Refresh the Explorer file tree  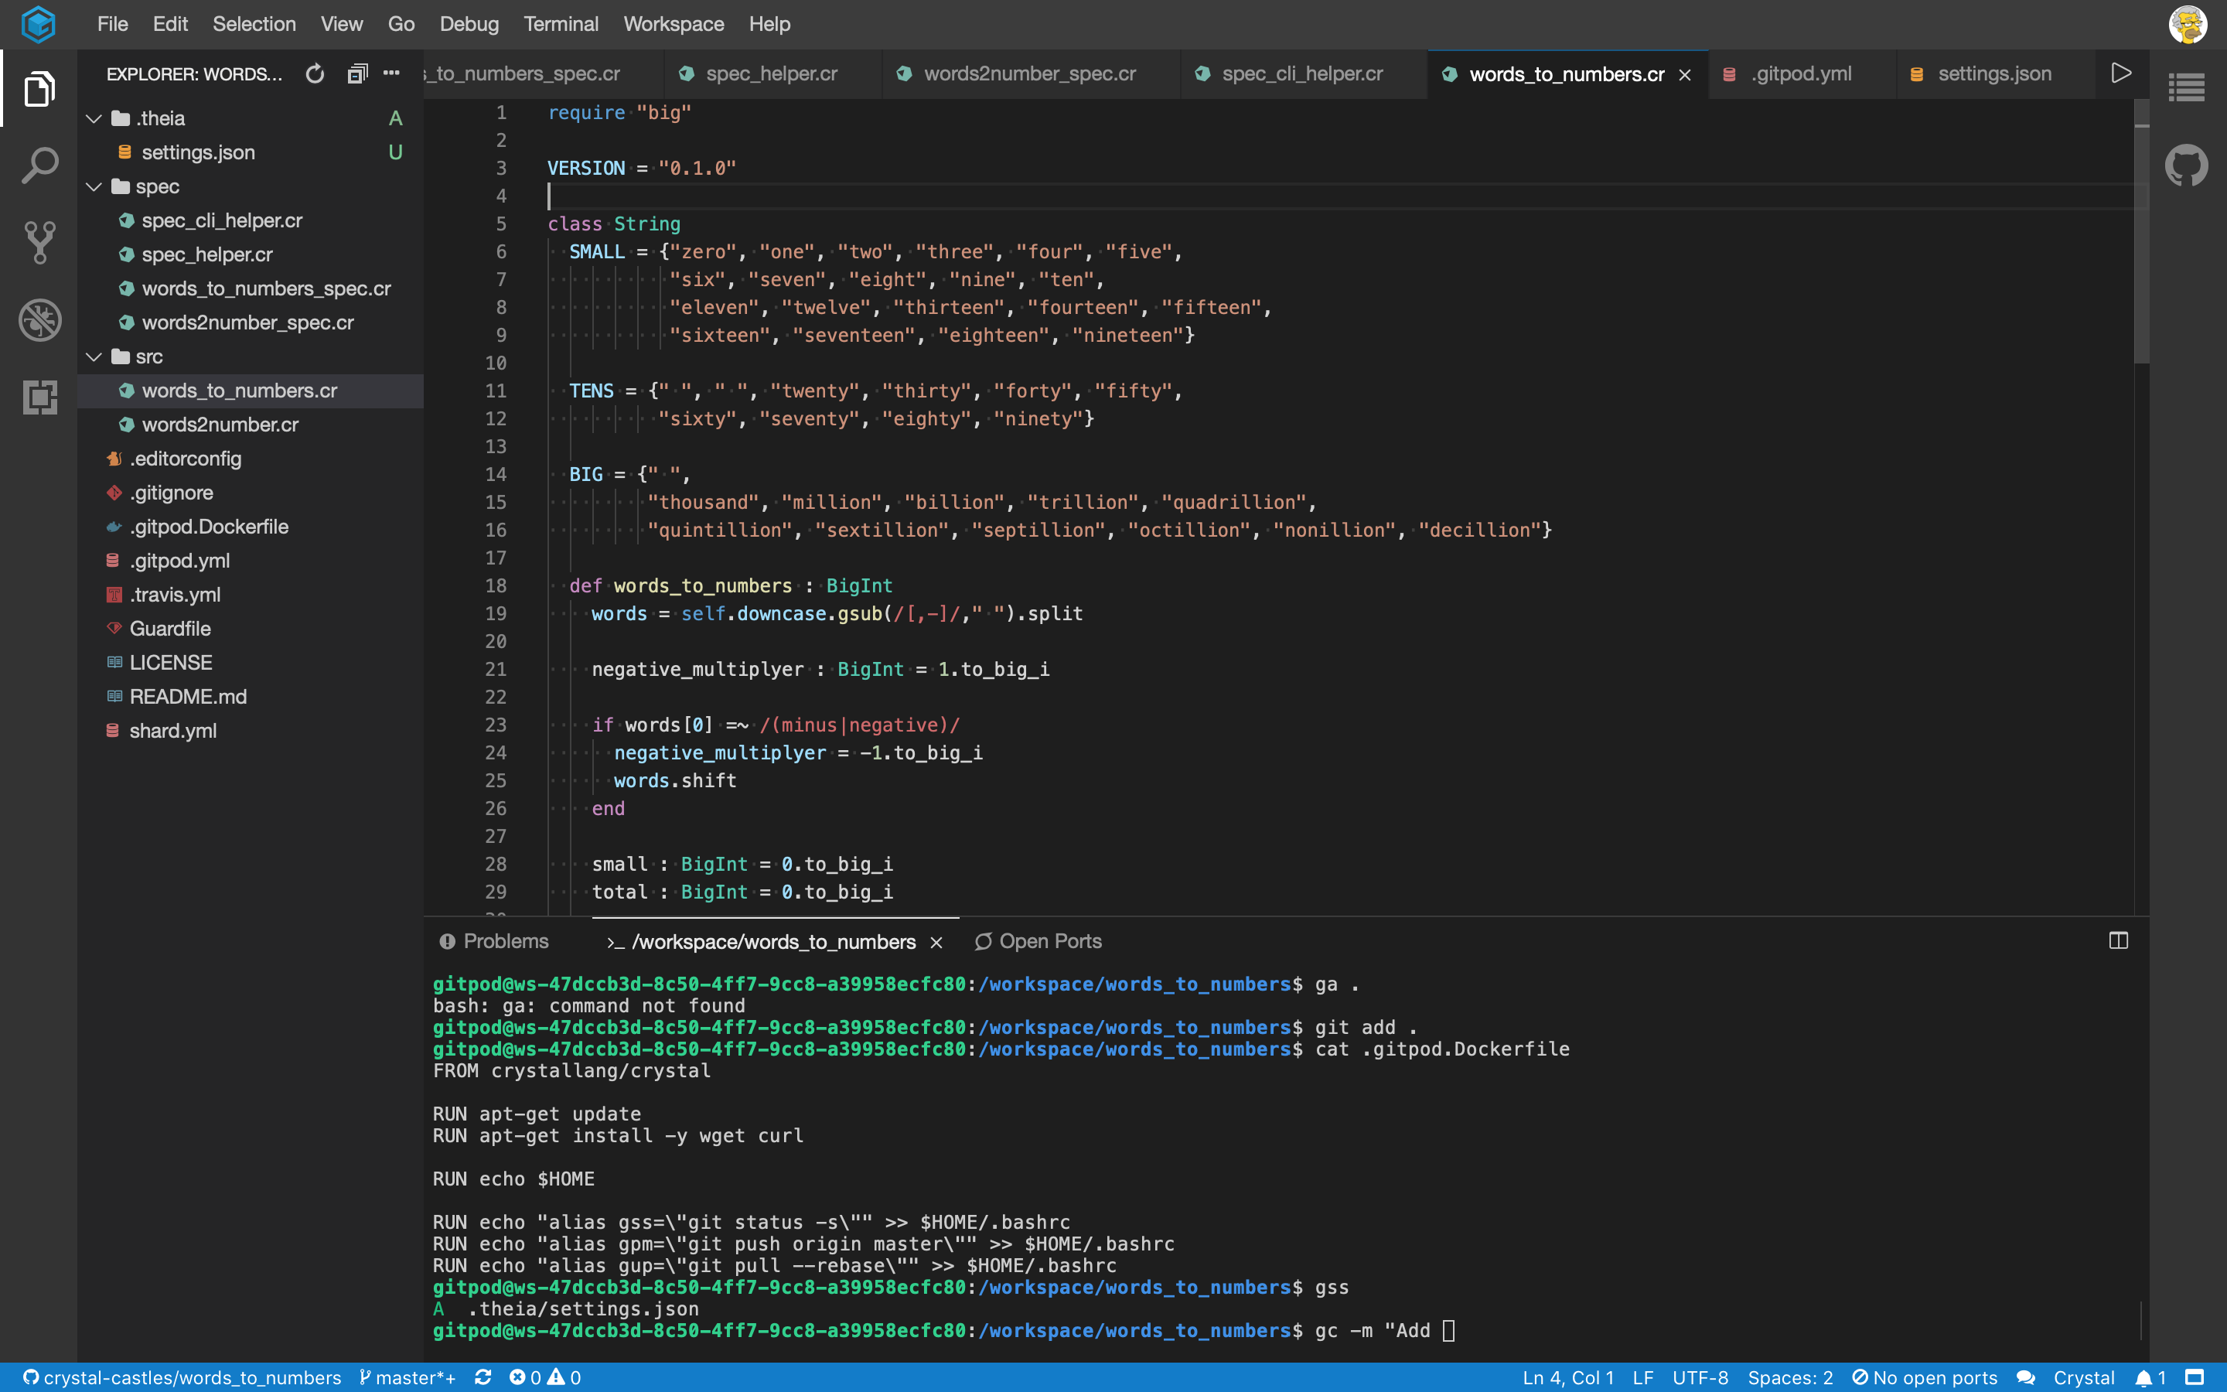[x=315, y=73]
